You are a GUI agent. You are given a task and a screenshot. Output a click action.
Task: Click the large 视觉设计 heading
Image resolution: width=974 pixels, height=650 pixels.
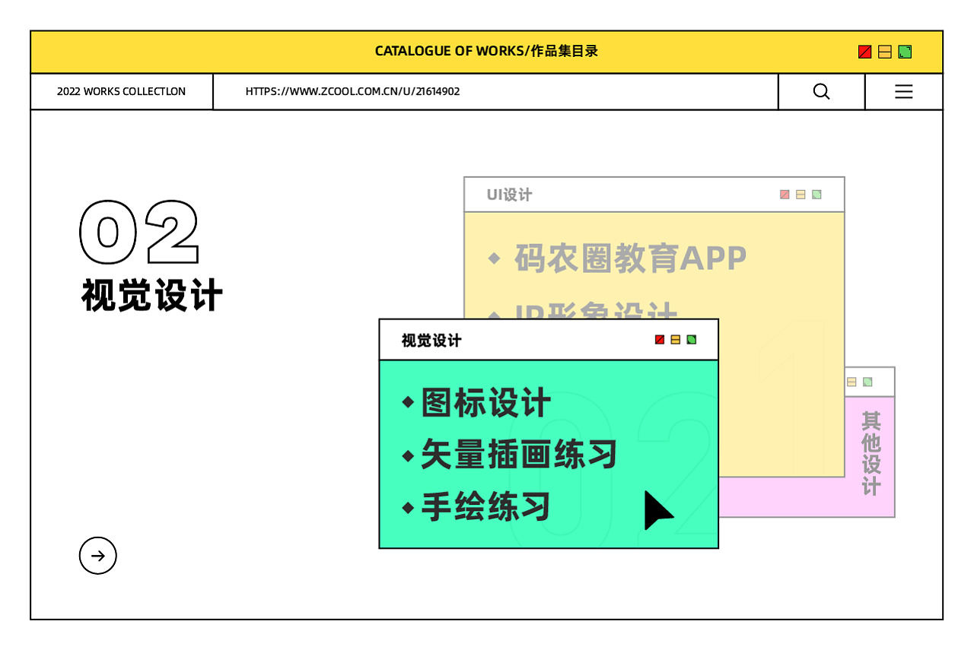coord(152,295)
